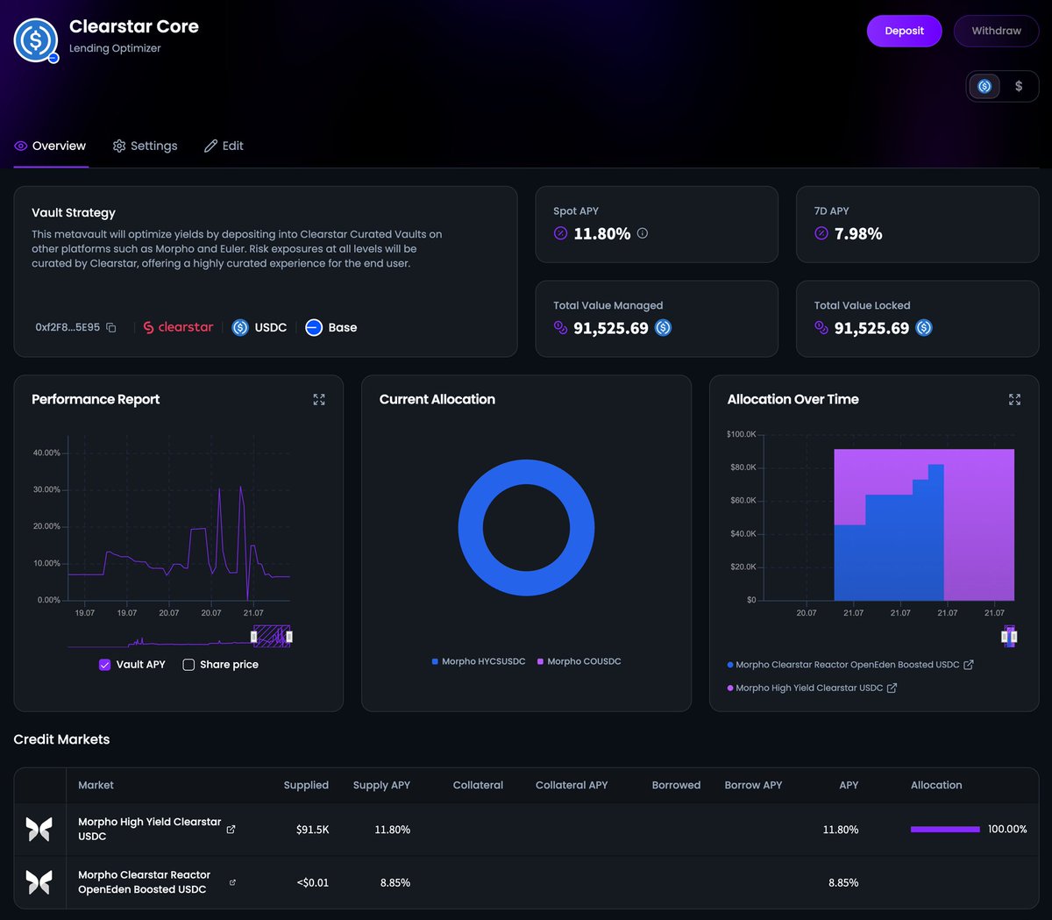Click the 8.85% supply APY value
Viewport: 1052px width, 920px height.
(395, 882)
